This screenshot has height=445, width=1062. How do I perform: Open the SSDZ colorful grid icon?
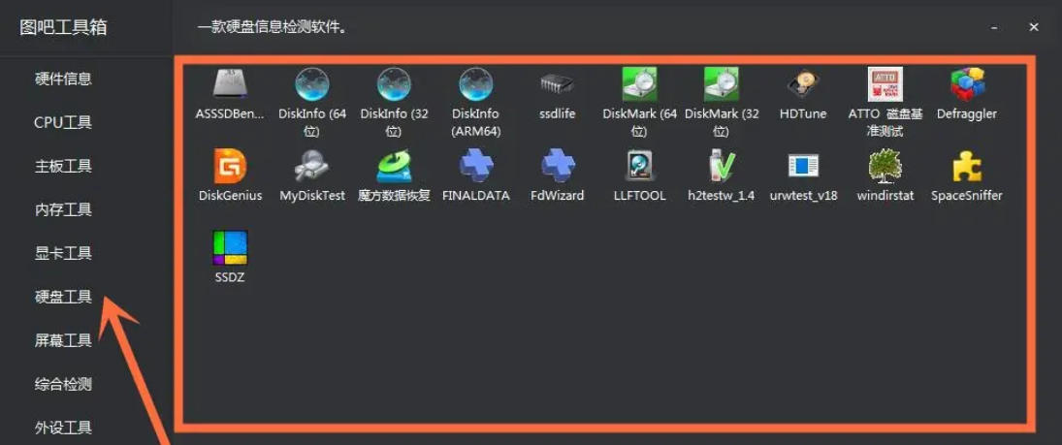230,248
